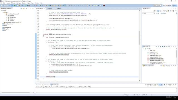Open the Debug dropdown arrow in toolbar
The height and width of the screenshot is (100, 178).
coord(24,6)
